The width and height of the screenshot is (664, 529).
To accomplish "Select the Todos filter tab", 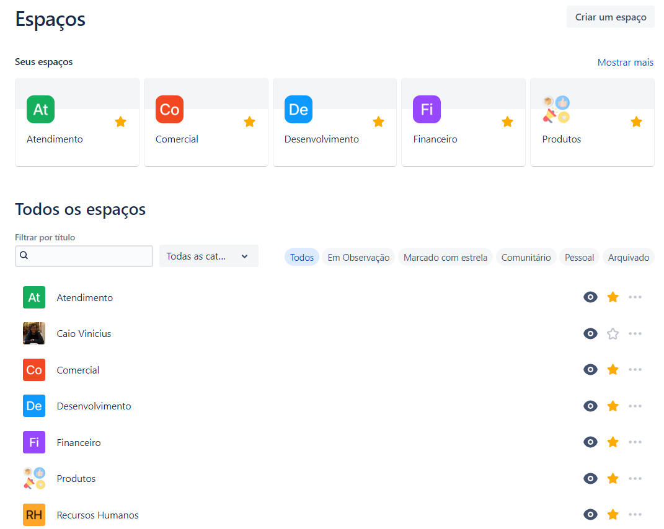I will 301,257.
